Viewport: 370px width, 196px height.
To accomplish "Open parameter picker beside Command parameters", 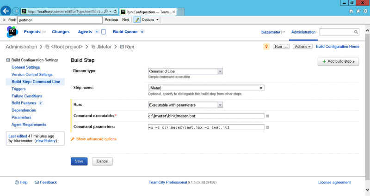I will tap(267, 127).
